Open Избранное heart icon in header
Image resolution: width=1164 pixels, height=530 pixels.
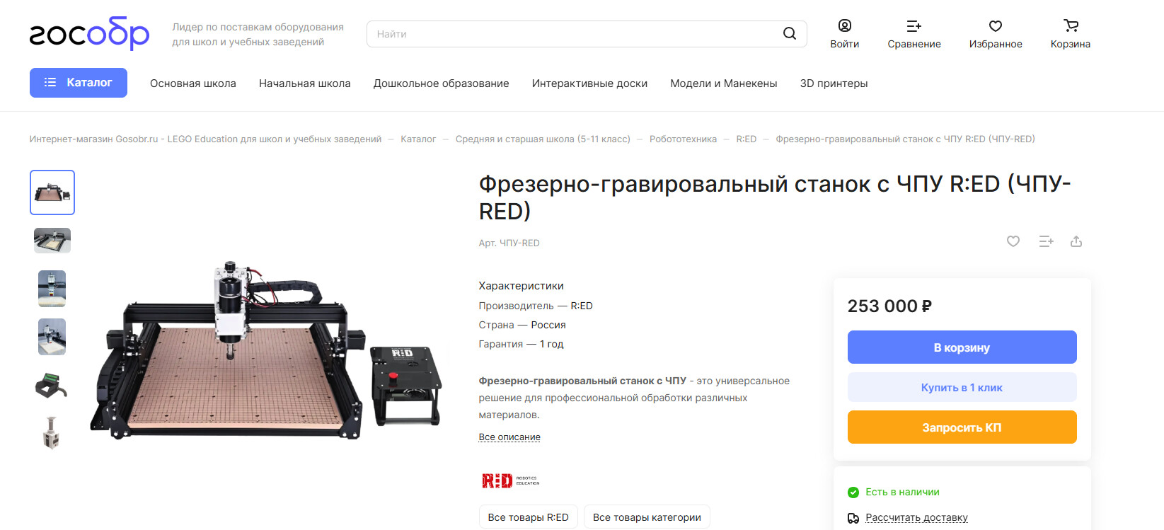pyautogui.click(x=996, y=25)
